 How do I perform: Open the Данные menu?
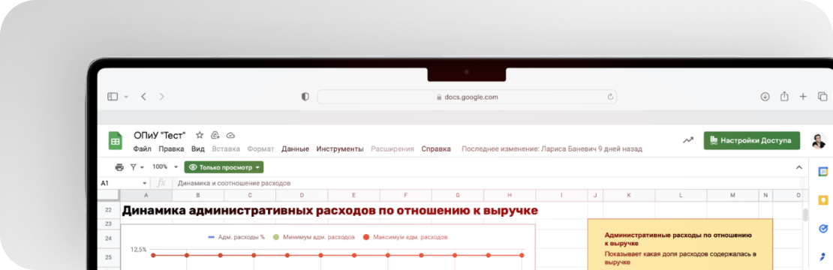(296, 149)
